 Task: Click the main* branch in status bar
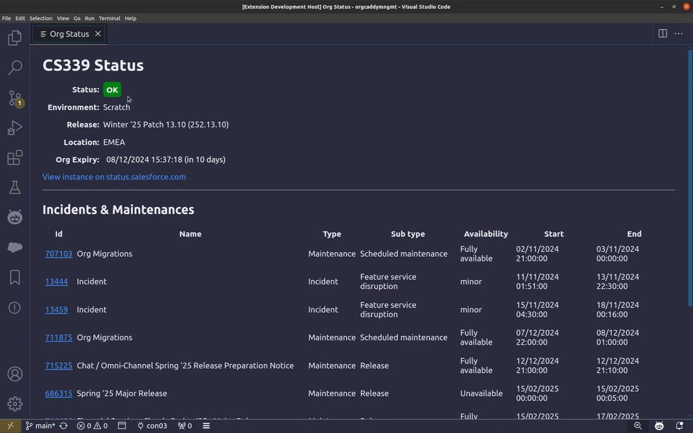(x=40, y=426)
